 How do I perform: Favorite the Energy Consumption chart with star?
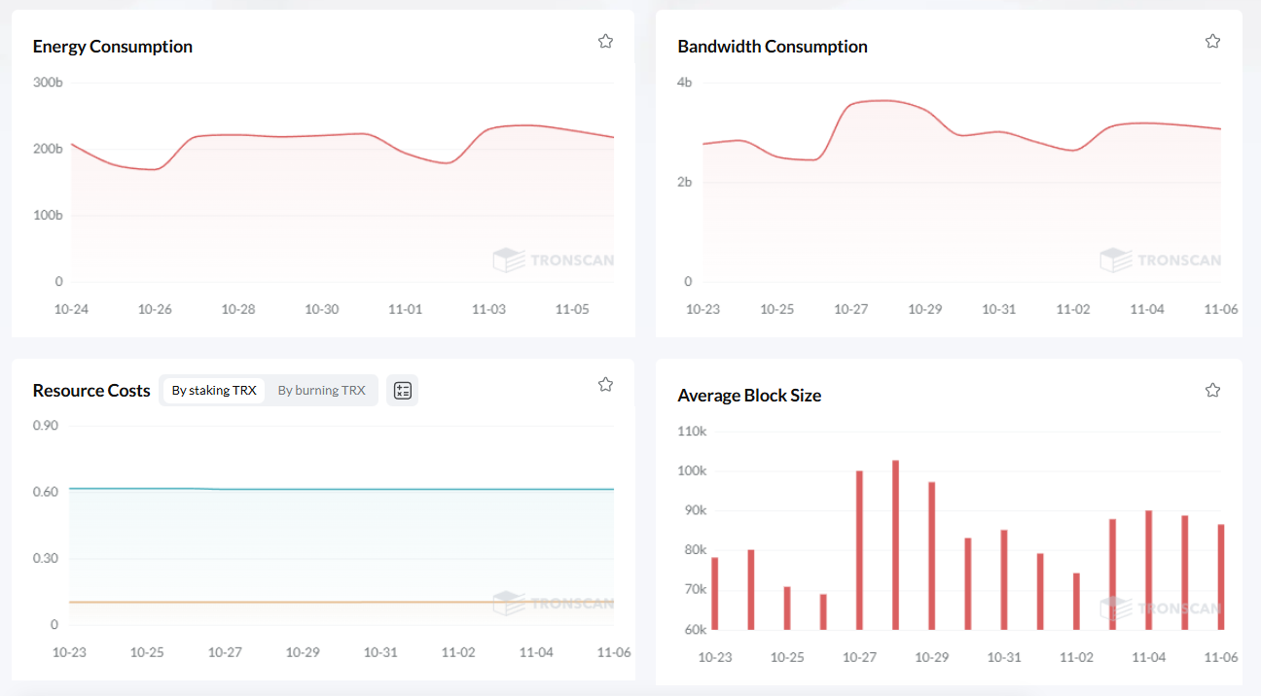click(605, 41)
